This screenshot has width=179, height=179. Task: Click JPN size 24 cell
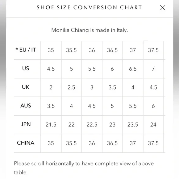click(153, 125)
